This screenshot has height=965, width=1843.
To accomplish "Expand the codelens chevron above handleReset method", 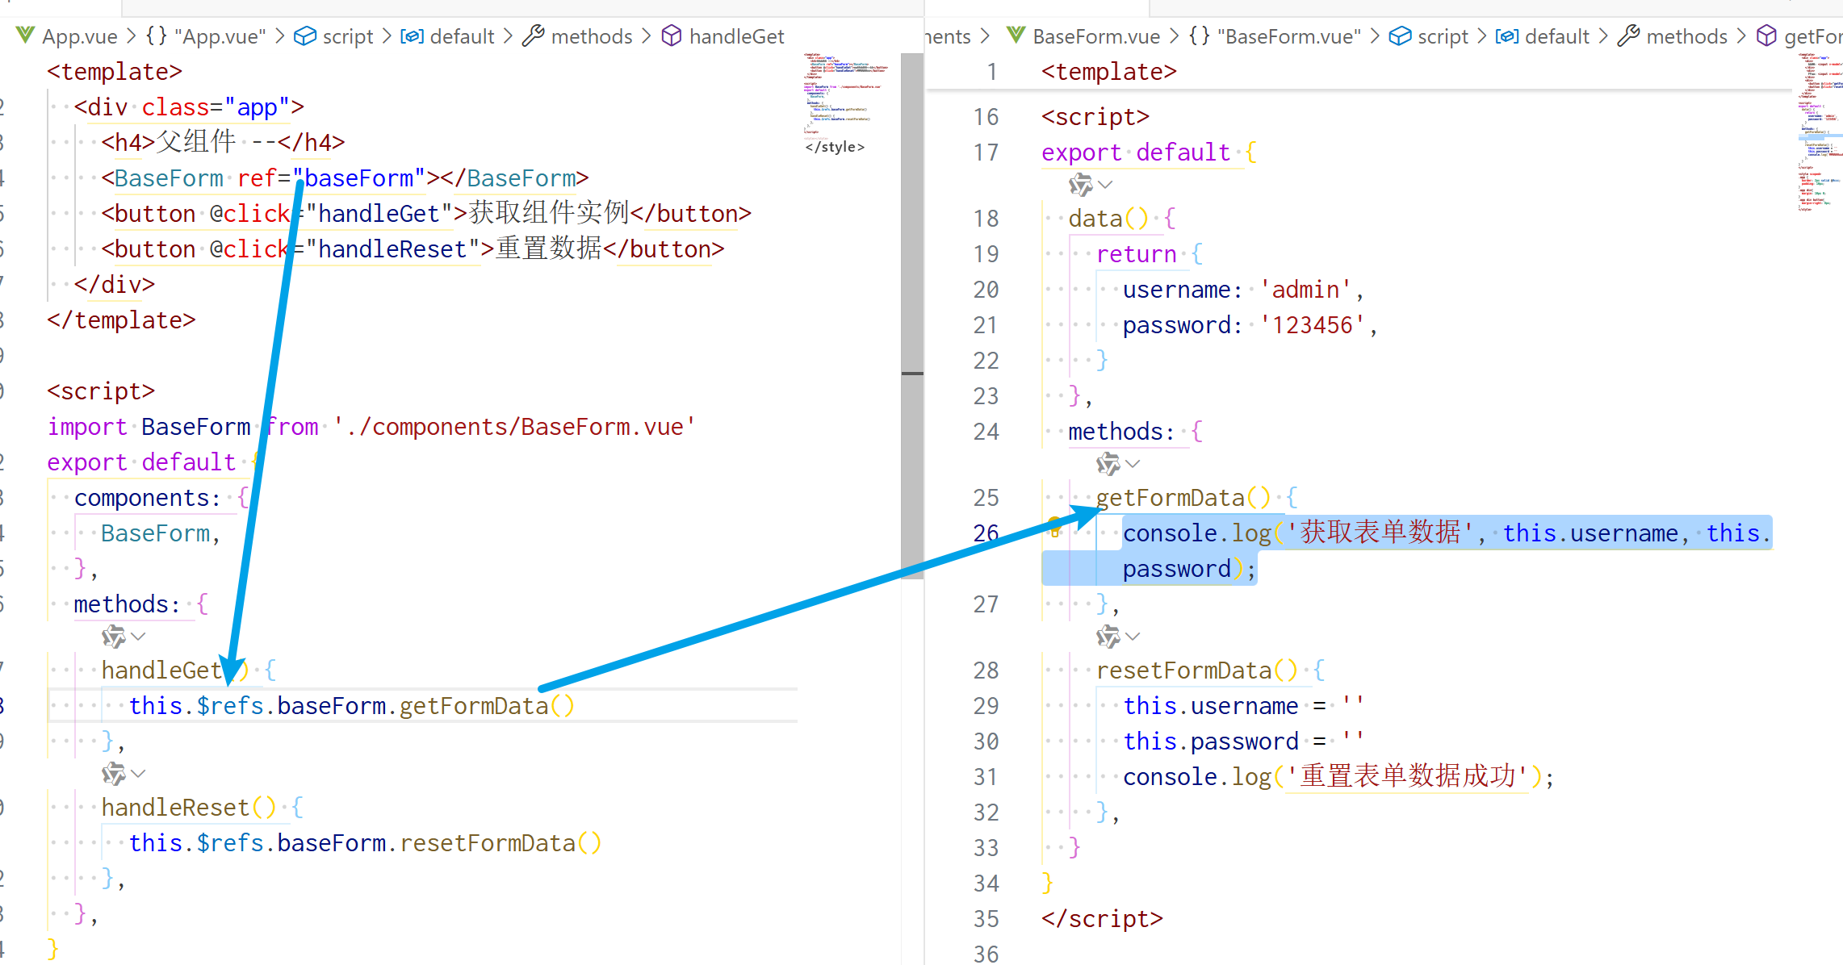I will coord(139,774).
